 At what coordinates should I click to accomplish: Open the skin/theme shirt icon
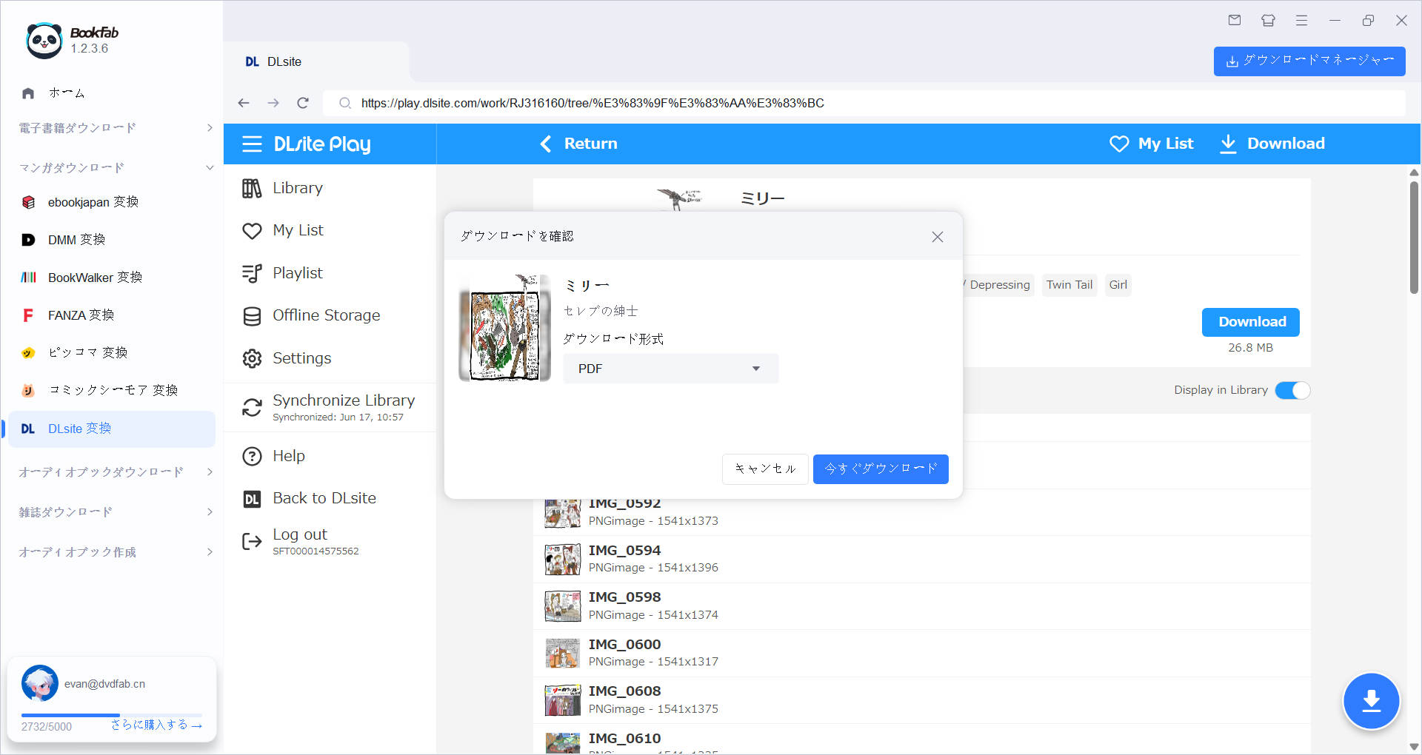(x=1268, y=21)
